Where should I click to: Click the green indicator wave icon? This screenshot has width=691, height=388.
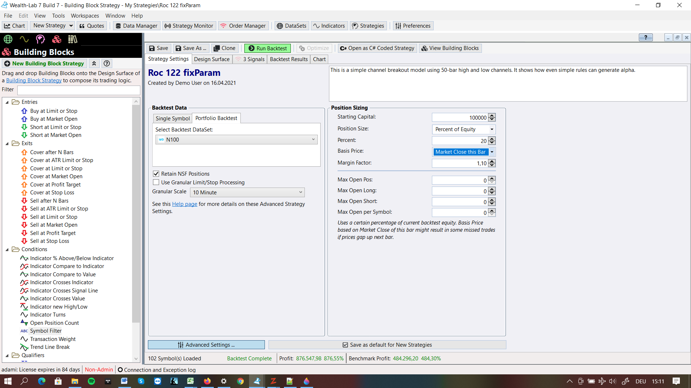pyautogui.click(x=24, y=39)
